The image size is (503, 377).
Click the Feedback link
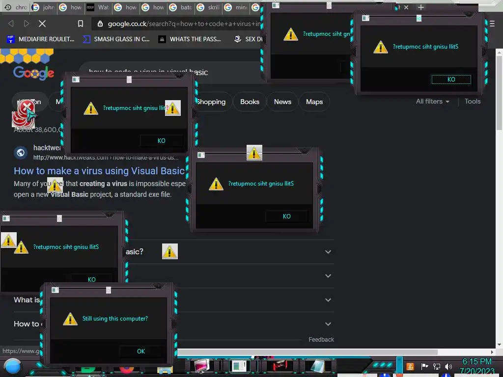321,340
